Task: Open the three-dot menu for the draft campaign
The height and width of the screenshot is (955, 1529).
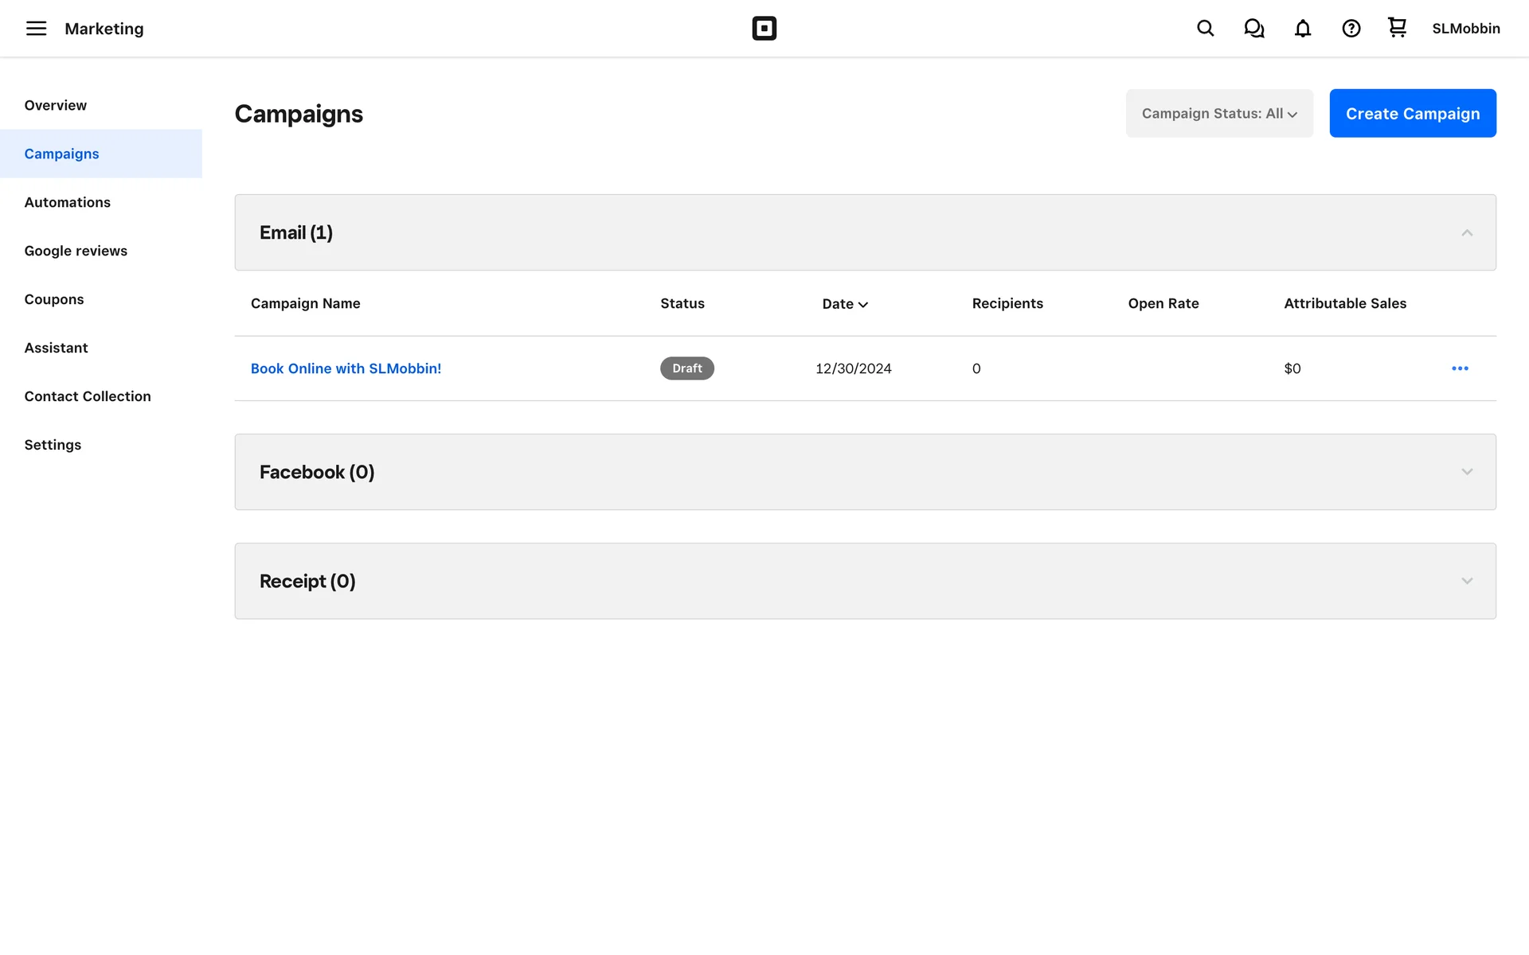Action: tap(1459, 368)
